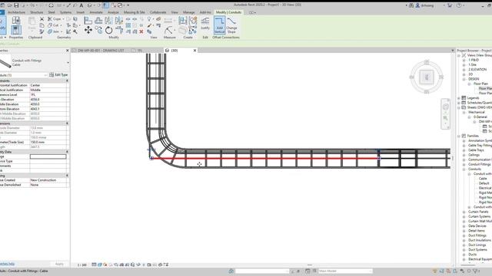Expand the Legends node in Project Browser
The height and width of the screenshot is (276, 492).
point(459,98)
